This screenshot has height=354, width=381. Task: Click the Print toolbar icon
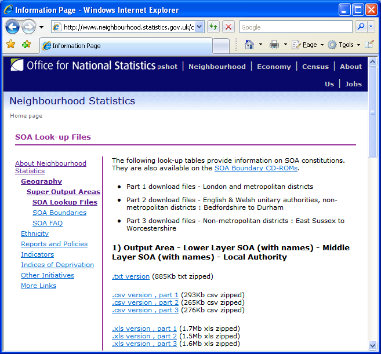pyautogui.click(x=274, y=45)
